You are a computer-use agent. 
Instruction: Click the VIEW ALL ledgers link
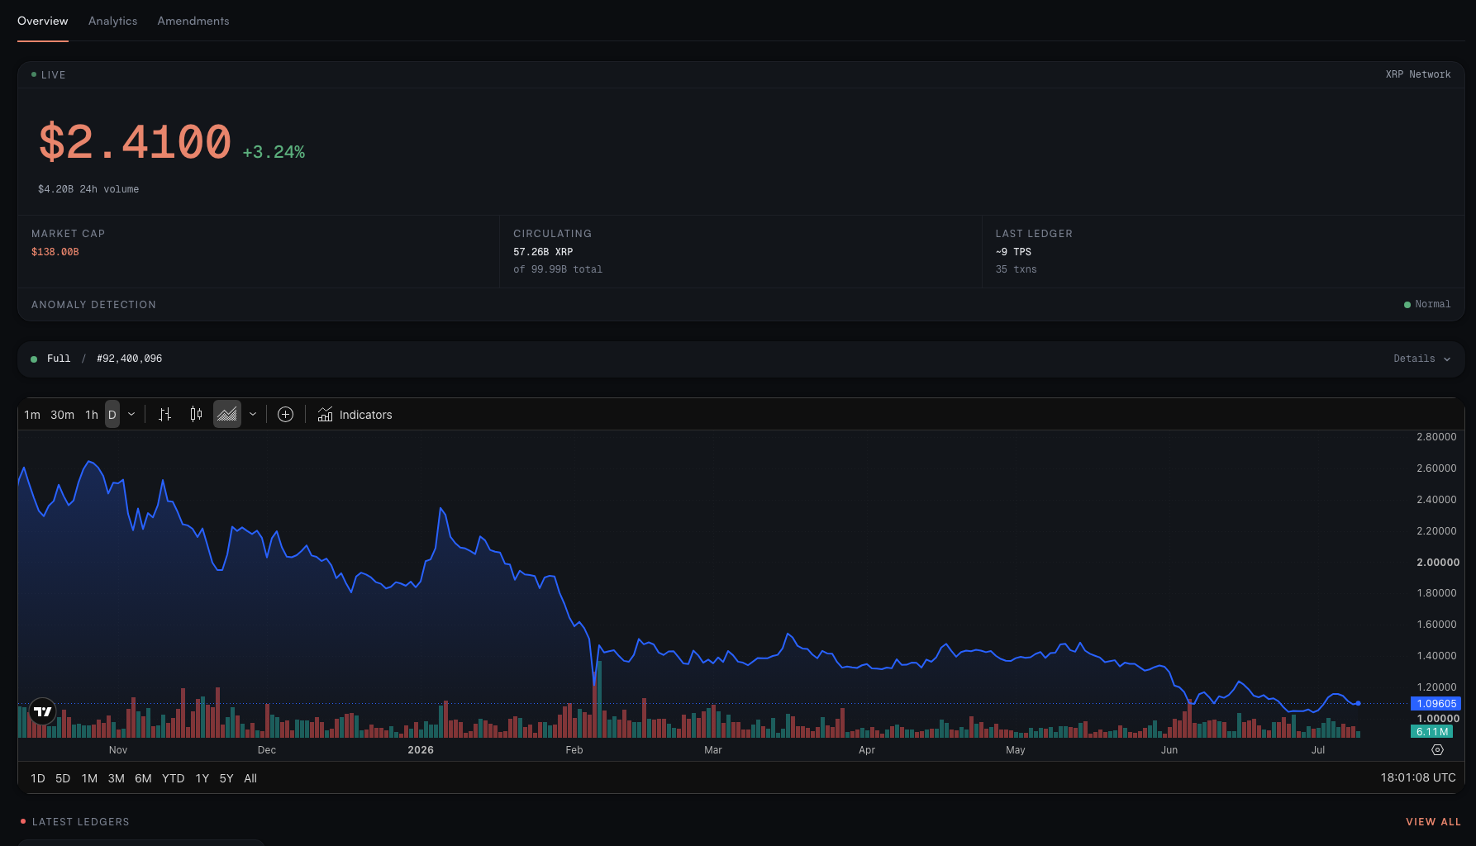[1433, 822]
